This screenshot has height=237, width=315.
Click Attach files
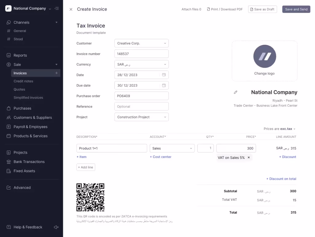[191, 9]
